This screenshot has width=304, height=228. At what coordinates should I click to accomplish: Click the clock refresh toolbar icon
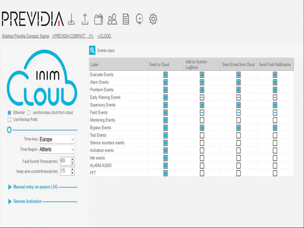[139, 19]
